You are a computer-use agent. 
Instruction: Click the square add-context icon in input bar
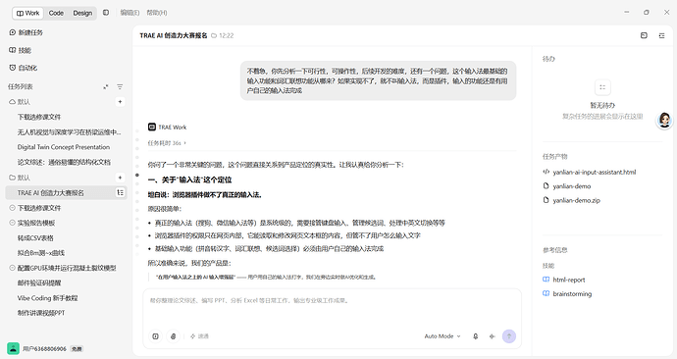pyautogui.click(x=155, y=336)
